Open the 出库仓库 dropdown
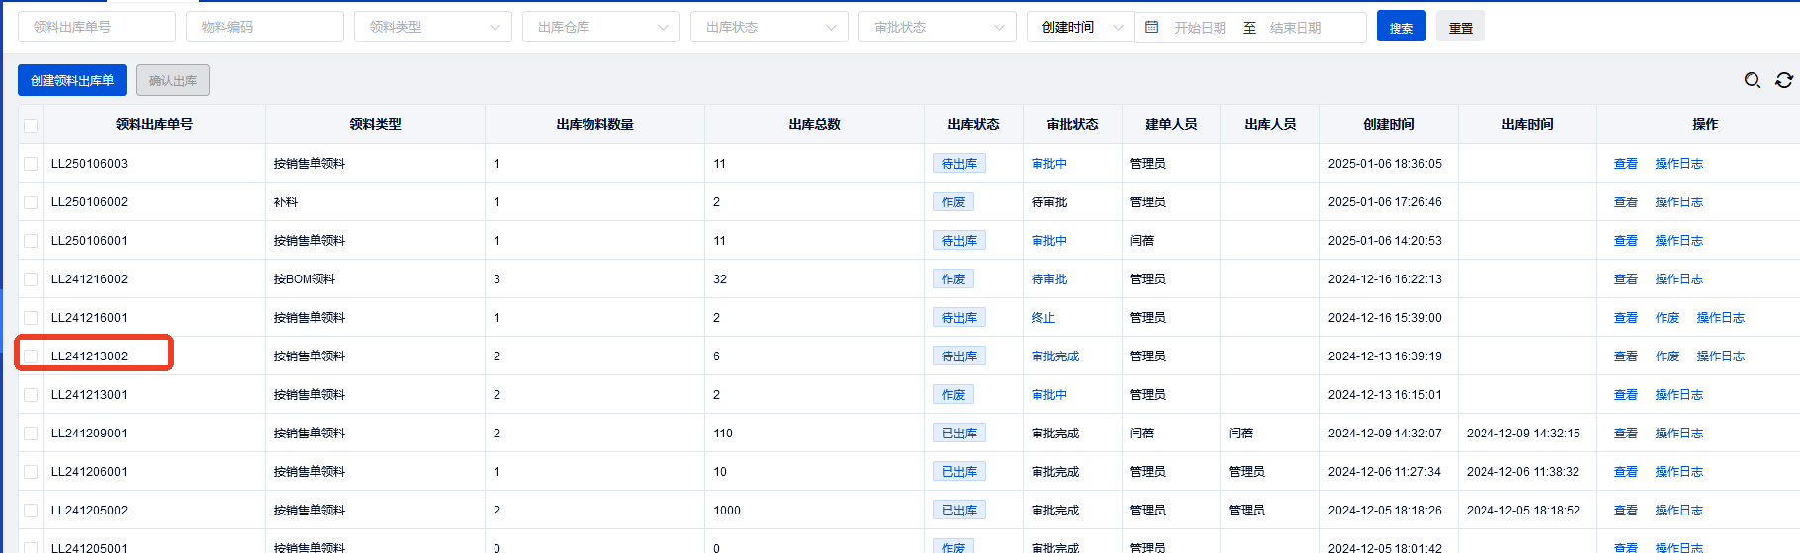Screen dimensions: 1800x553 click(600, 27)
